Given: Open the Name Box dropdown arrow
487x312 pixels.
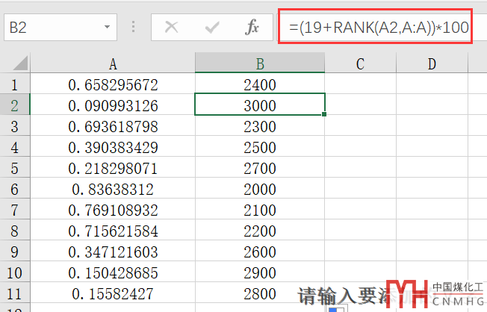Looking at the screenshot, I should (x=107, y=28).
